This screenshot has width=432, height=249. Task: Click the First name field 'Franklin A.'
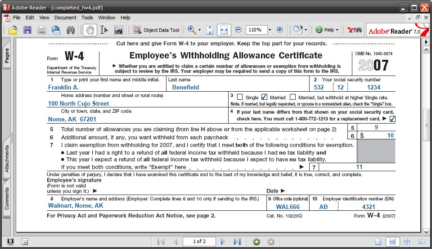point(107,88)
